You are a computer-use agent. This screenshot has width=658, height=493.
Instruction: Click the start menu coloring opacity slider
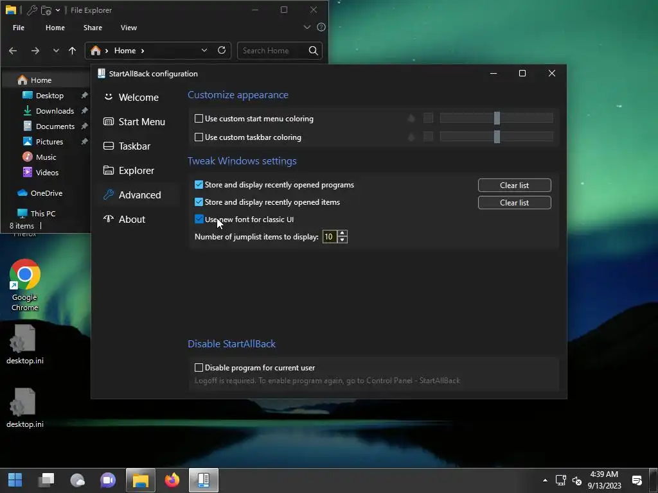tap(497, 118)
